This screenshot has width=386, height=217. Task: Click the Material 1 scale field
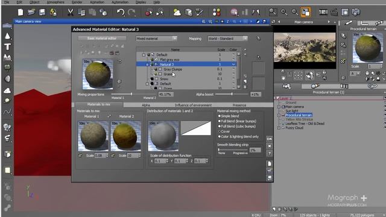101,156
